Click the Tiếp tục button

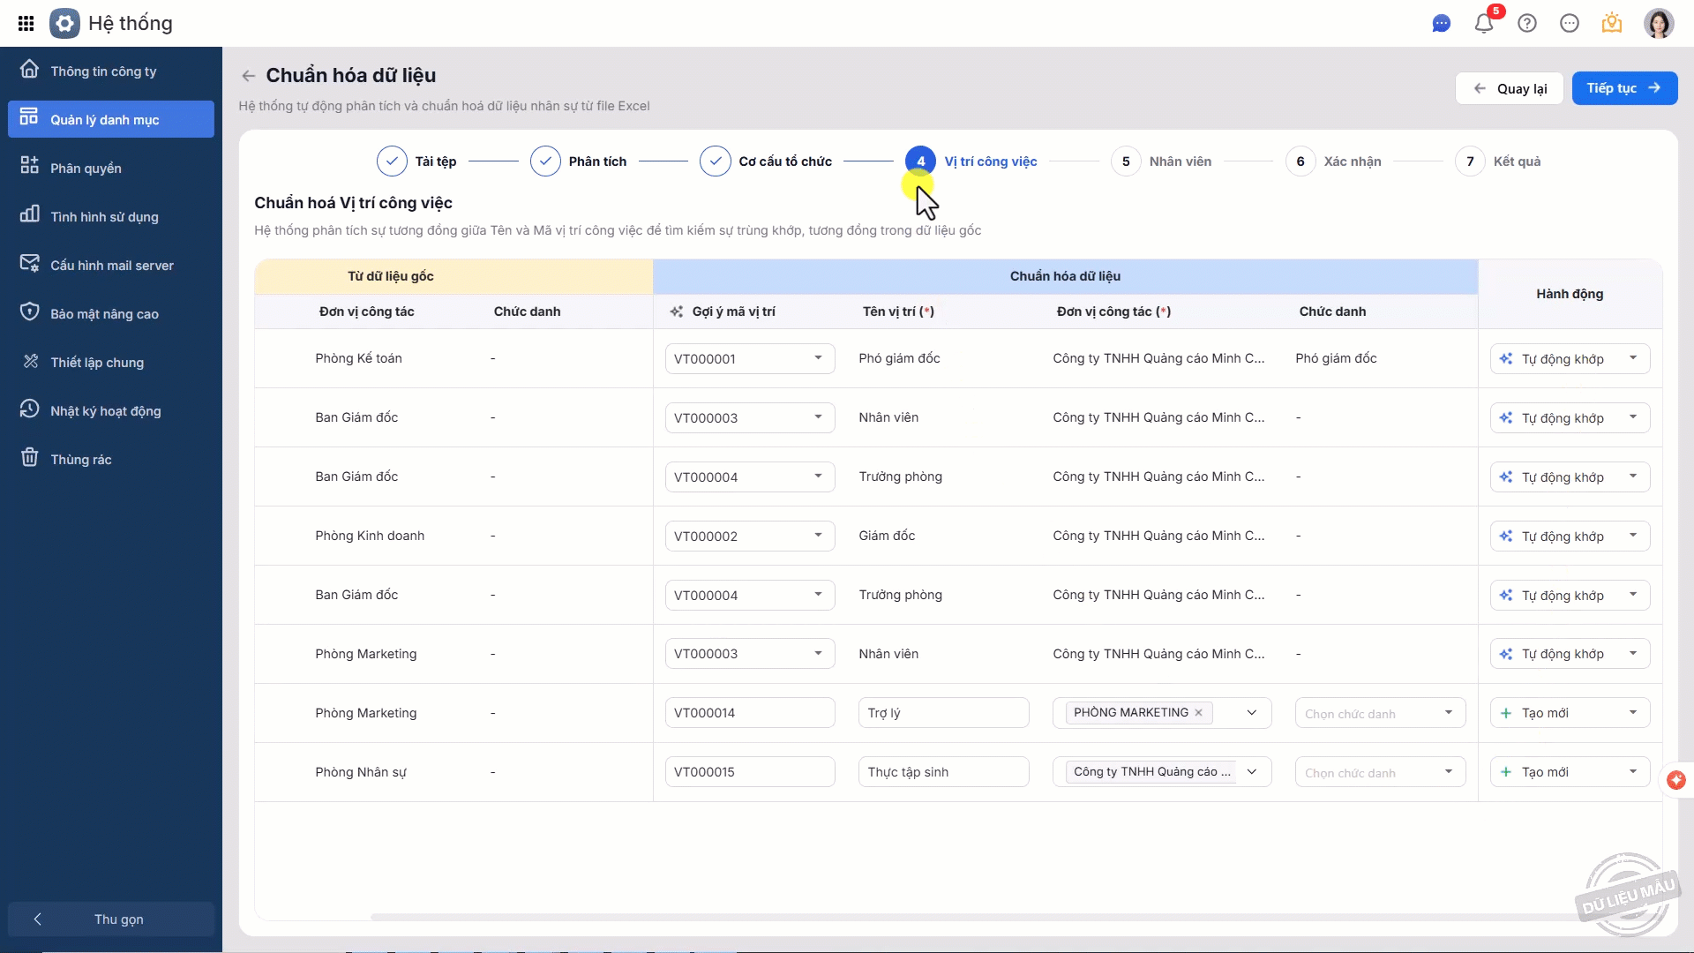click(1623, 88)
